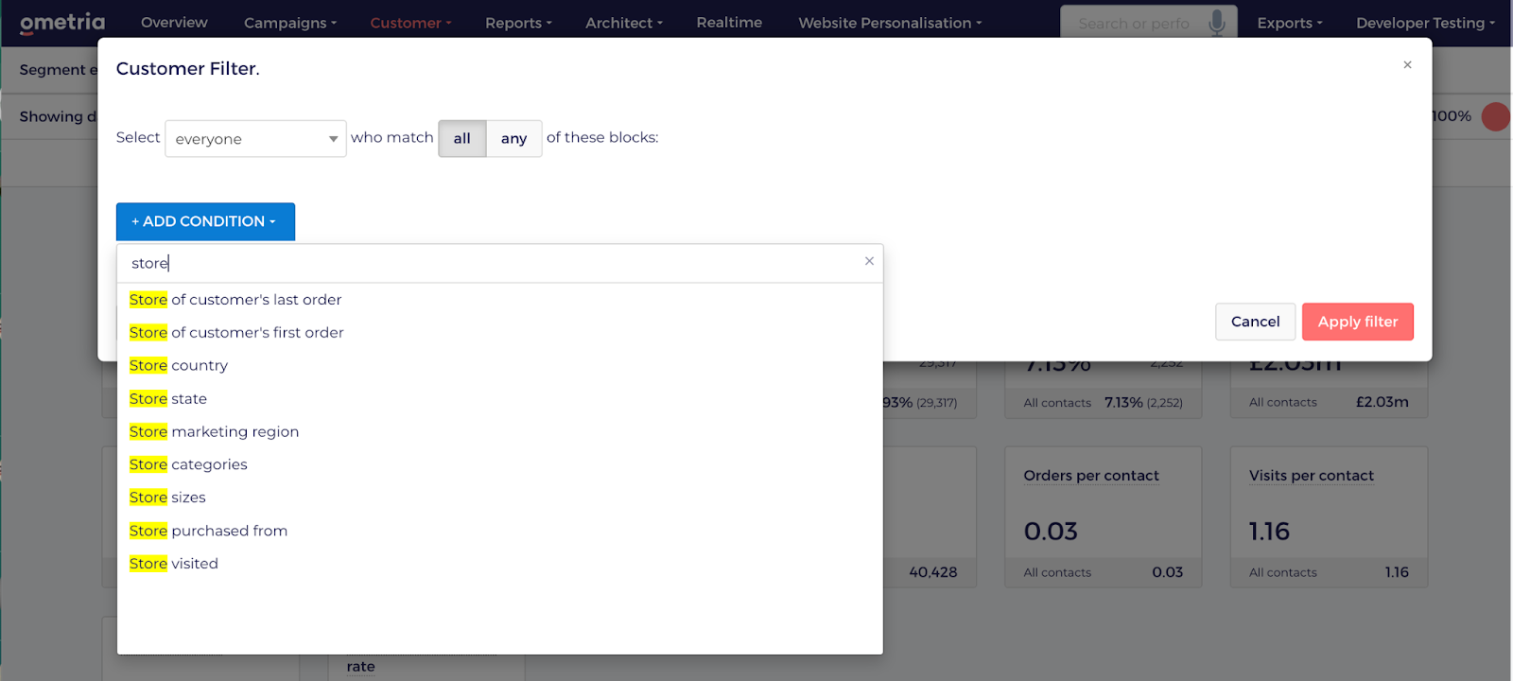Select Store of customer's last order
The image size is (1513, 681).
tap(235, 300)
